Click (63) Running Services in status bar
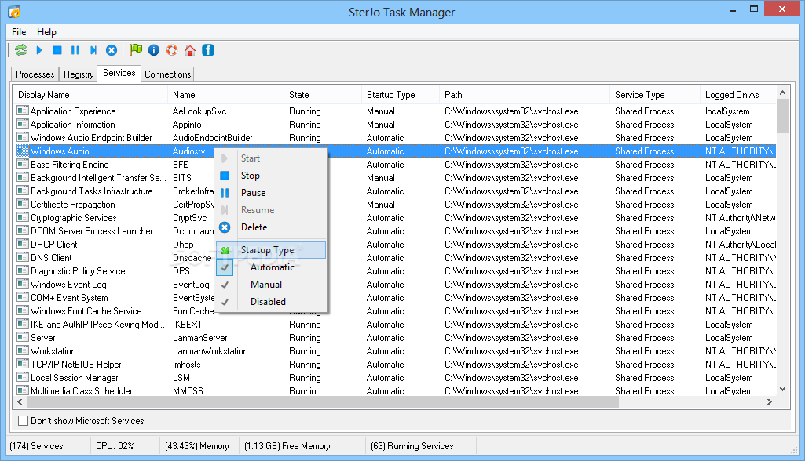 coord(412,445)
